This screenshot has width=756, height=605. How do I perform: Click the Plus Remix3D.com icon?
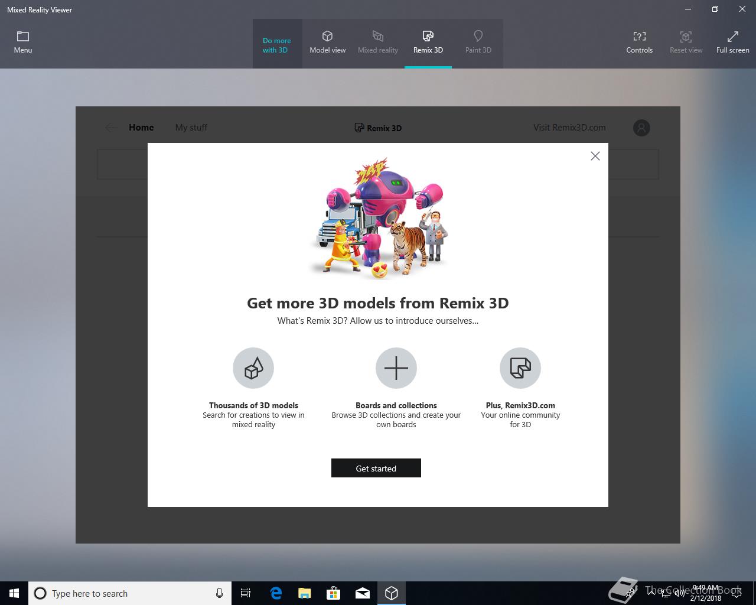(x=520, y=368)
